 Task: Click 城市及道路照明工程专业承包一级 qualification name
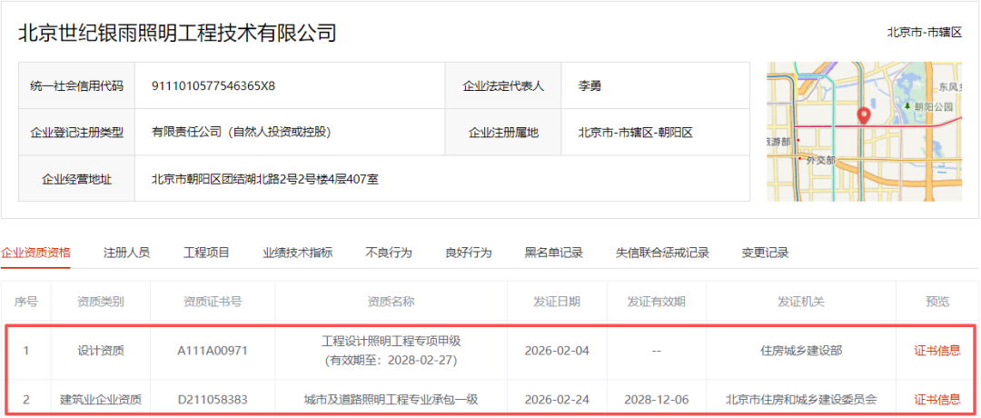tap(391, 399)
